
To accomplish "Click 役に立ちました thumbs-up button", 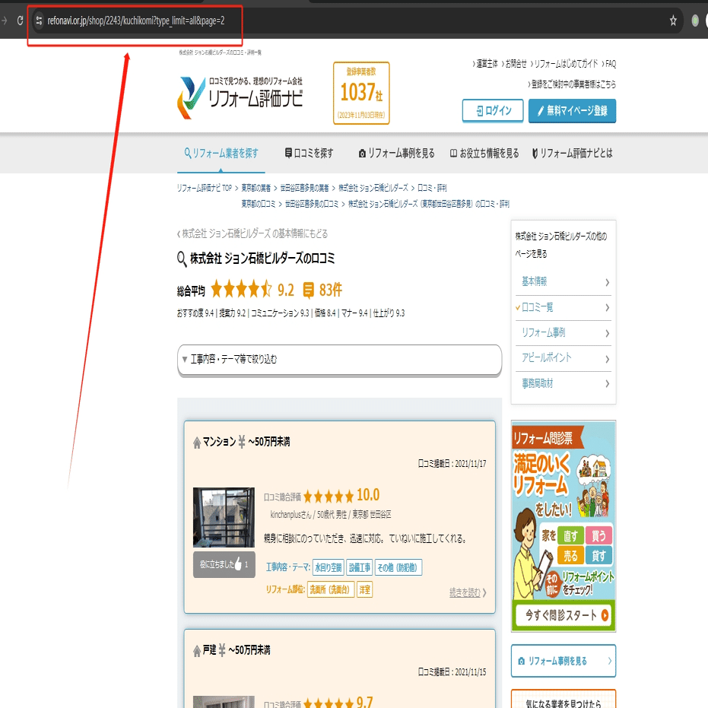I will tap(224, 564).
